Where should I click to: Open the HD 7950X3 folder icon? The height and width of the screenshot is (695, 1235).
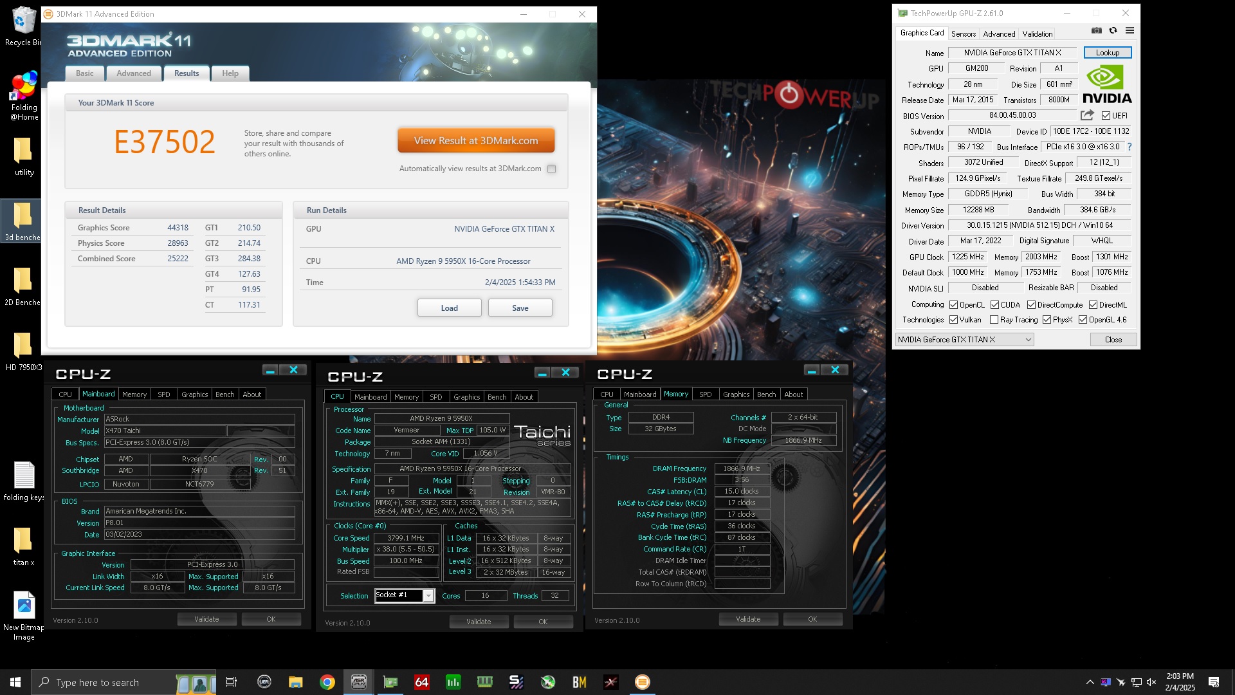(x=23, y=351)
